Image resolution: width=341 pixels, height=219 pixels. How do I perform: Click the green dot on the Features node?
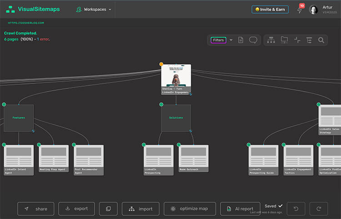pyautogui.click(x=4, y=104)
